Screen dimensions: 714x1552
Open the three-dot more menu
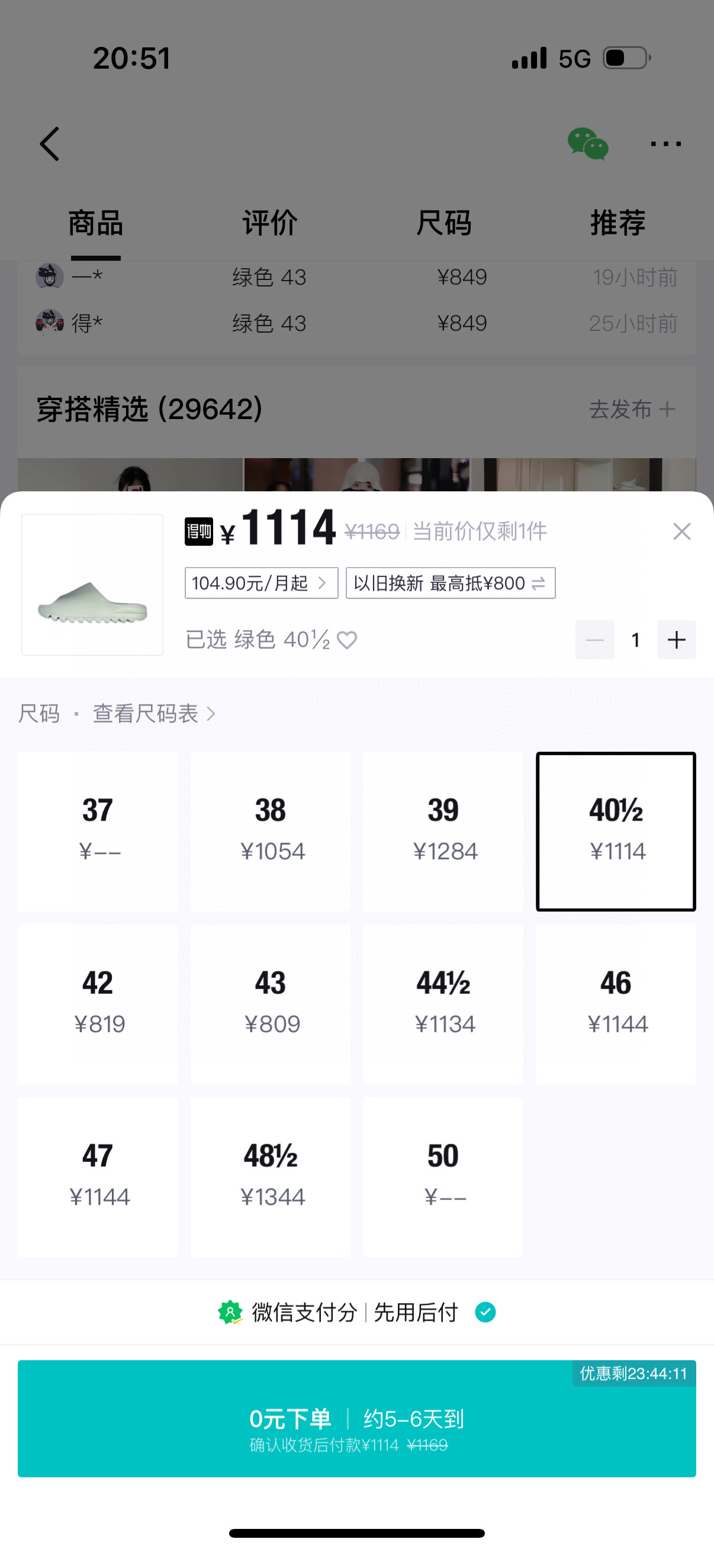[x=665, y=144]
